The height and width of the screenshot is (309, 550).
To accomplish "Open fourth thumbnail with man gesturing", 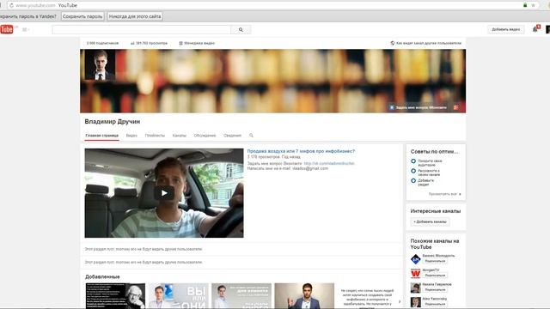I will pos(304,296).
